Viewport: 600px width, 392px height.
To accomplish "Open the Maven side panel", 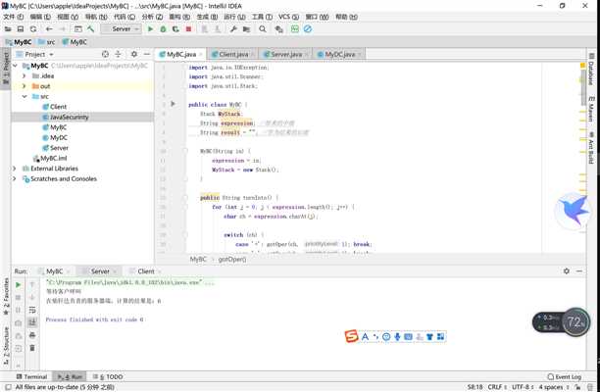I will tap(591, 109).
